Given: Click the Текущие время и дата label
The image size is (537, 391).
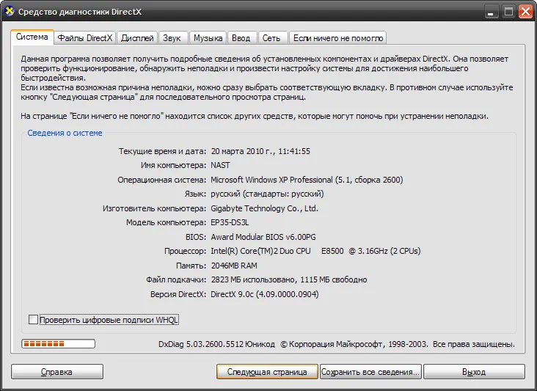Looking at the screenshot, I should (162, 151).
